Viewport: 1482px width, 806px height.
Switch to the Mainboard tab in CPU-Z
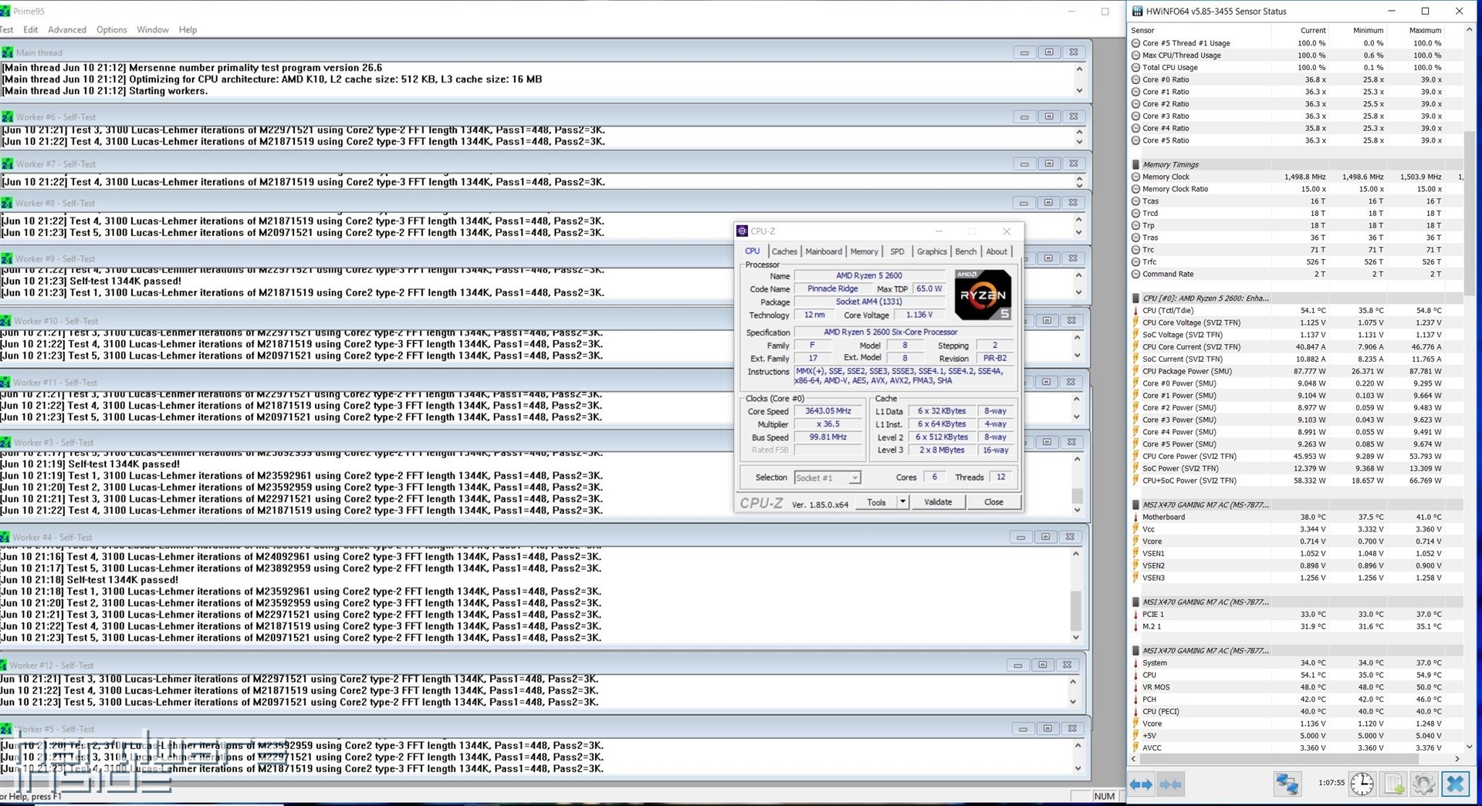click(x=824, y=251)
